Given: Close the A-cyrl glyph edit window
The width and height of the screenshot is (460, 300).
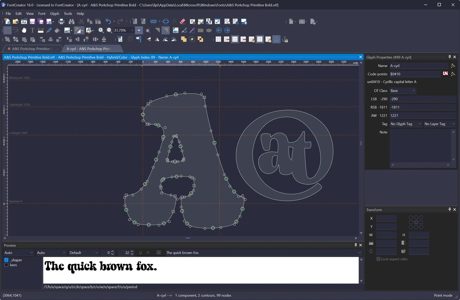Looking at the screenshot, I should [360, 57].
